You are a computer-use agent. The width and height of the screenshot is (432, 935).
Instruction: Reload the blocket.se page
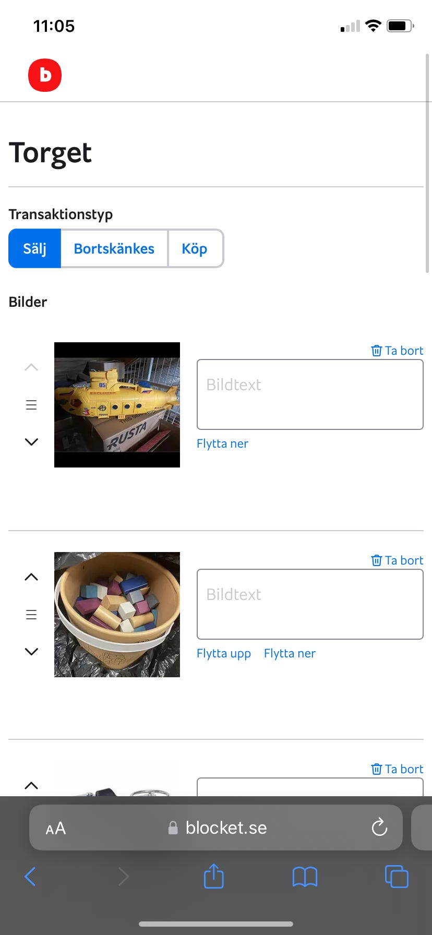[379, 827]
